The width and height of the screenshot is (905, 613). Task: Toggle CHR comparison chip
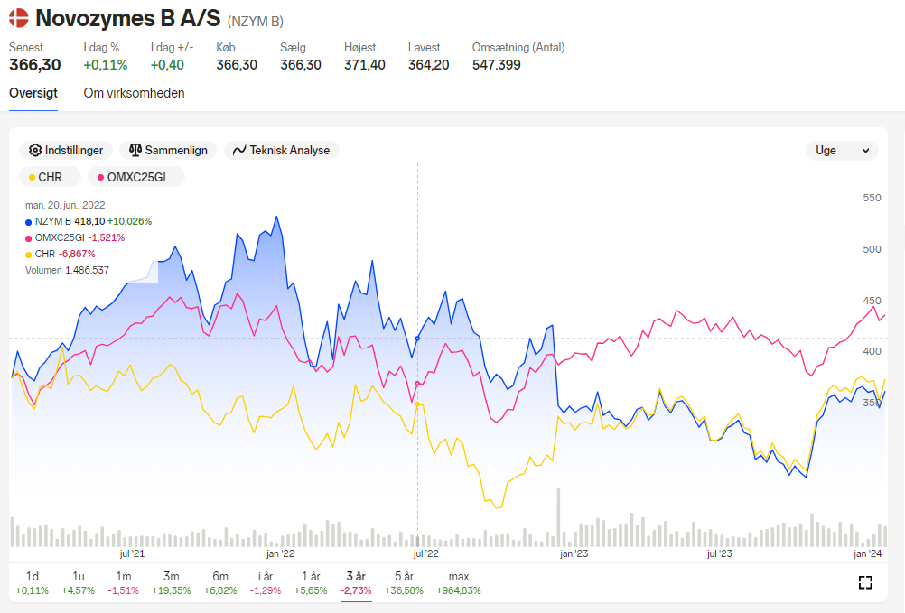pos(50,178)
